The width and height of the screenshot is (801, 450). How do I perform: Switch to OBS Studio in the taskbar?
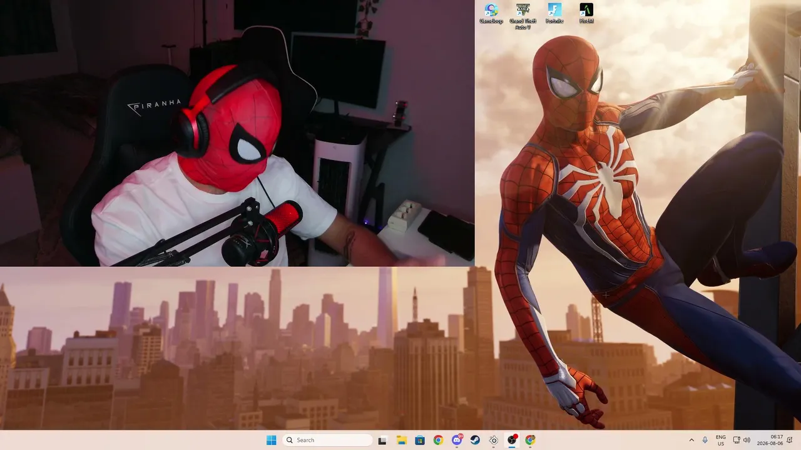point(512,440)
